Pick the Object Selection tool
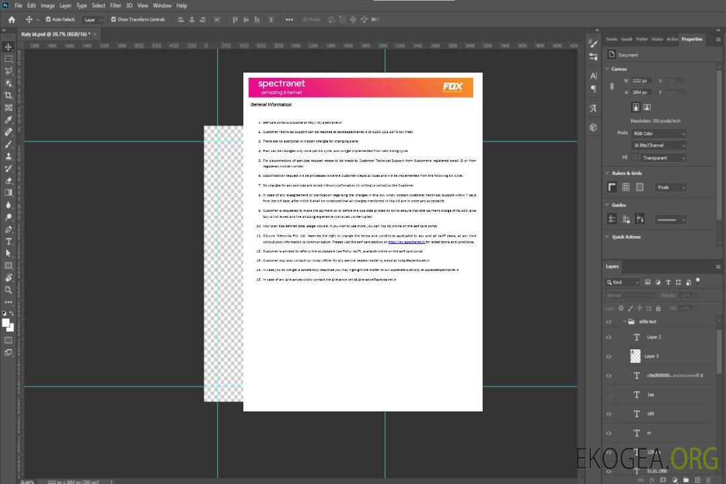Image resolution: width=726 pixels, height=484 pixels. tap(8, 83)
